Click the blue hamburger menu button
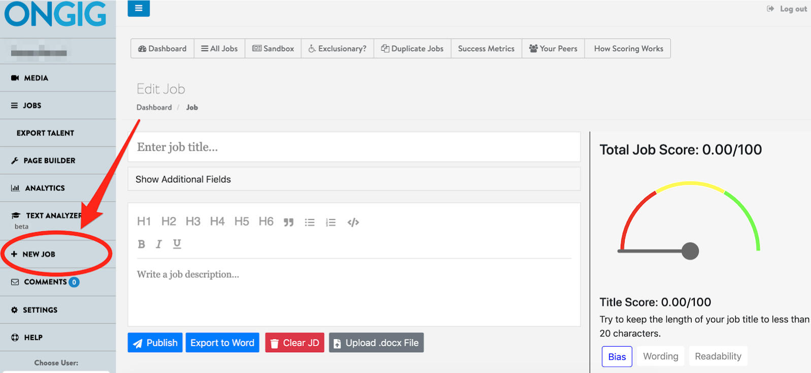 pyautogui.click(x=139, y=9)
